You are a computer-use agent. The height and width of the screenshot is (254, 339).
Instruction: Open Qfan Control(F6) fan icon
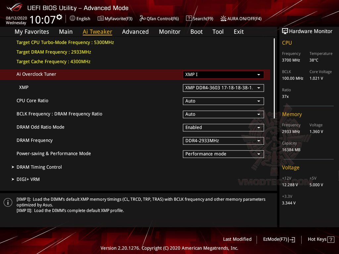pyautogui.click(x=142, y=19)
